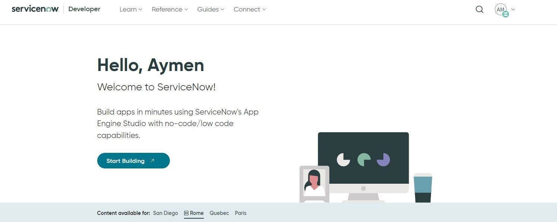557x222 pixels.
Task: Click the ID badge portrait illustration
Action: click(314, 184)
